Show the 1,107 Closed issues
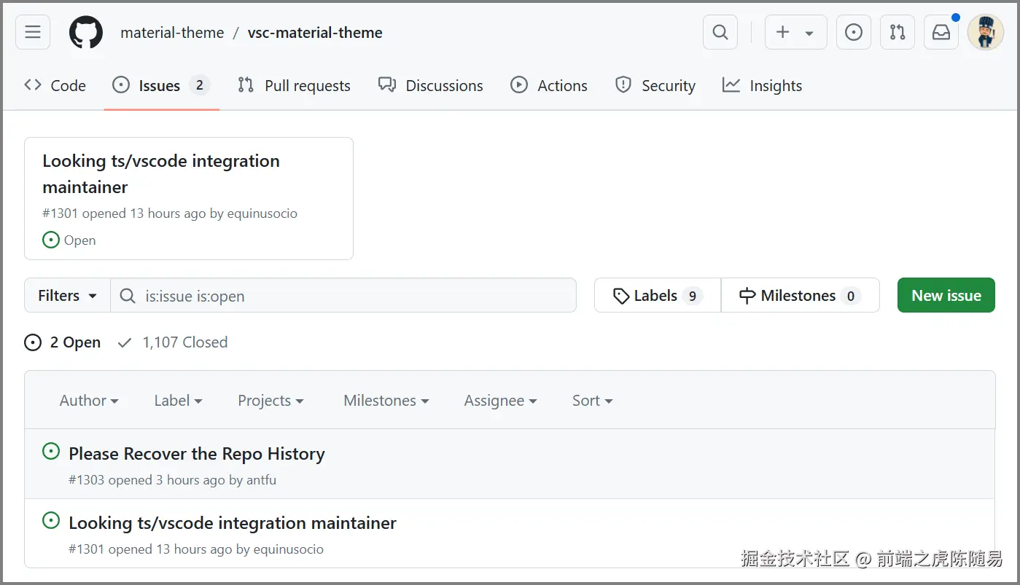This screenshot has width=1020, height=585. pos(174,342)
